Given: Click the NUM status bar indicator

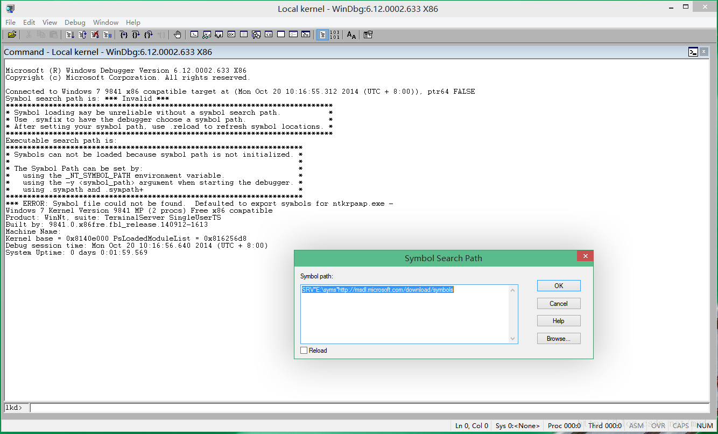Looking at the screenshot, I should (x=705, y=425).
